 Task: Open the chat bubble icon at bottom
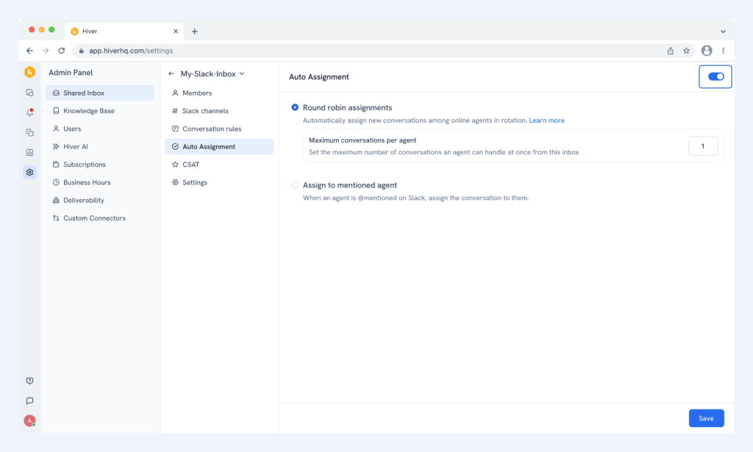(x=29, y=401)
